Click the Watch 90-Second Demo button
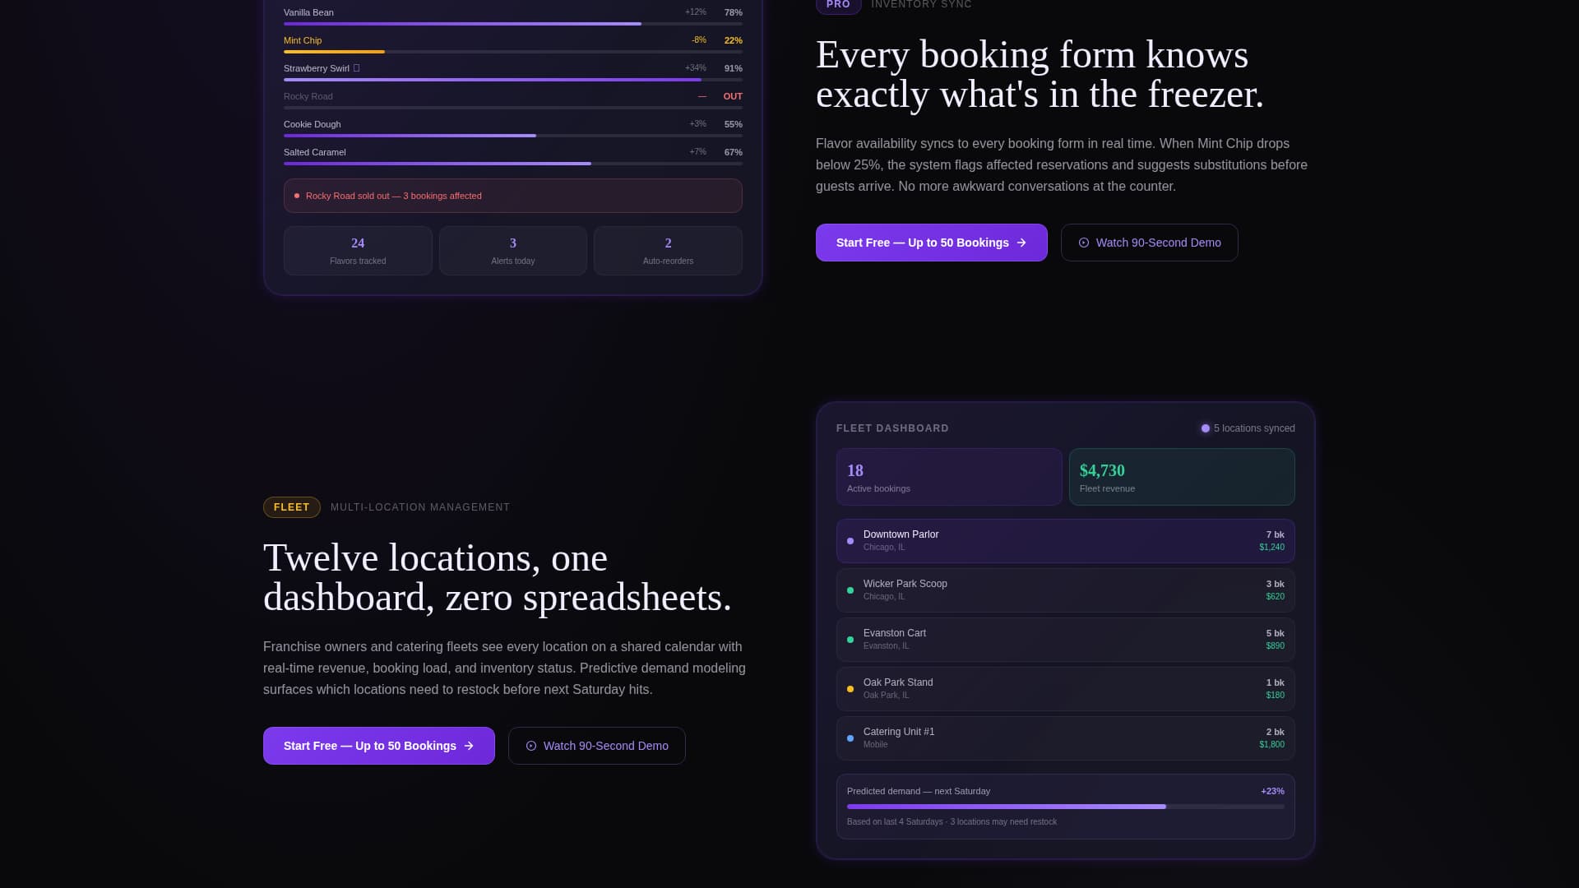Viewport: 1579px width, 888px height. pos(1149,242)
